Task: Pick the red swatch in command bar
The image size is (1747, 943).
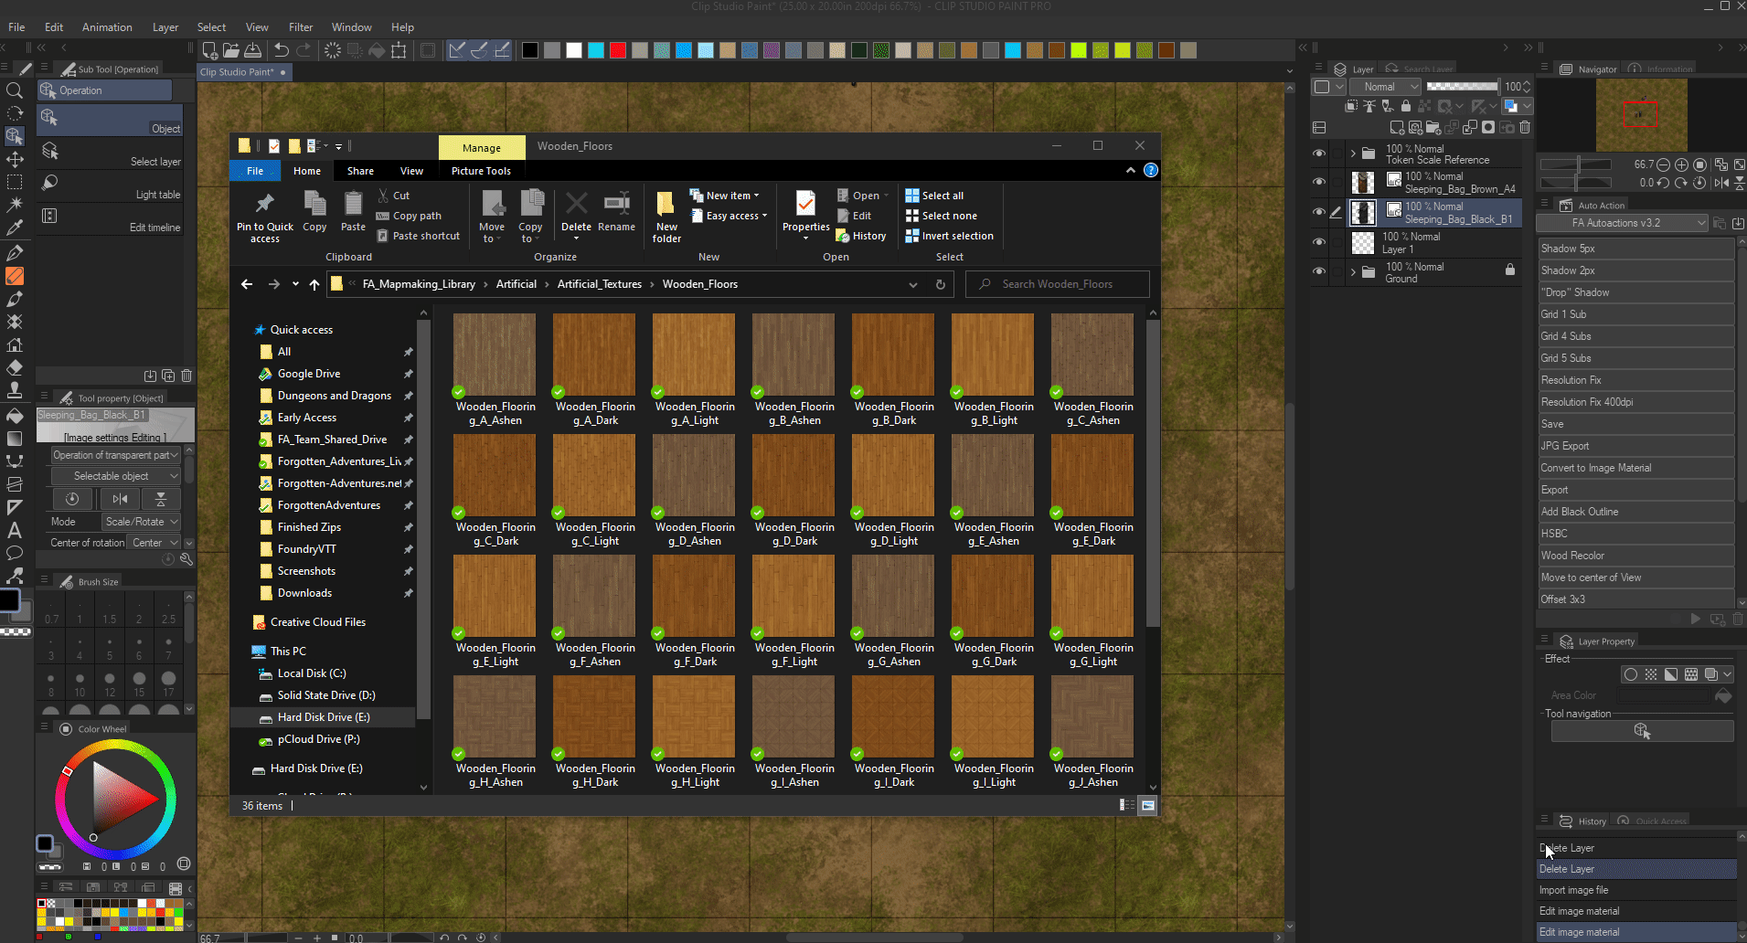Action: pos(618,50)
